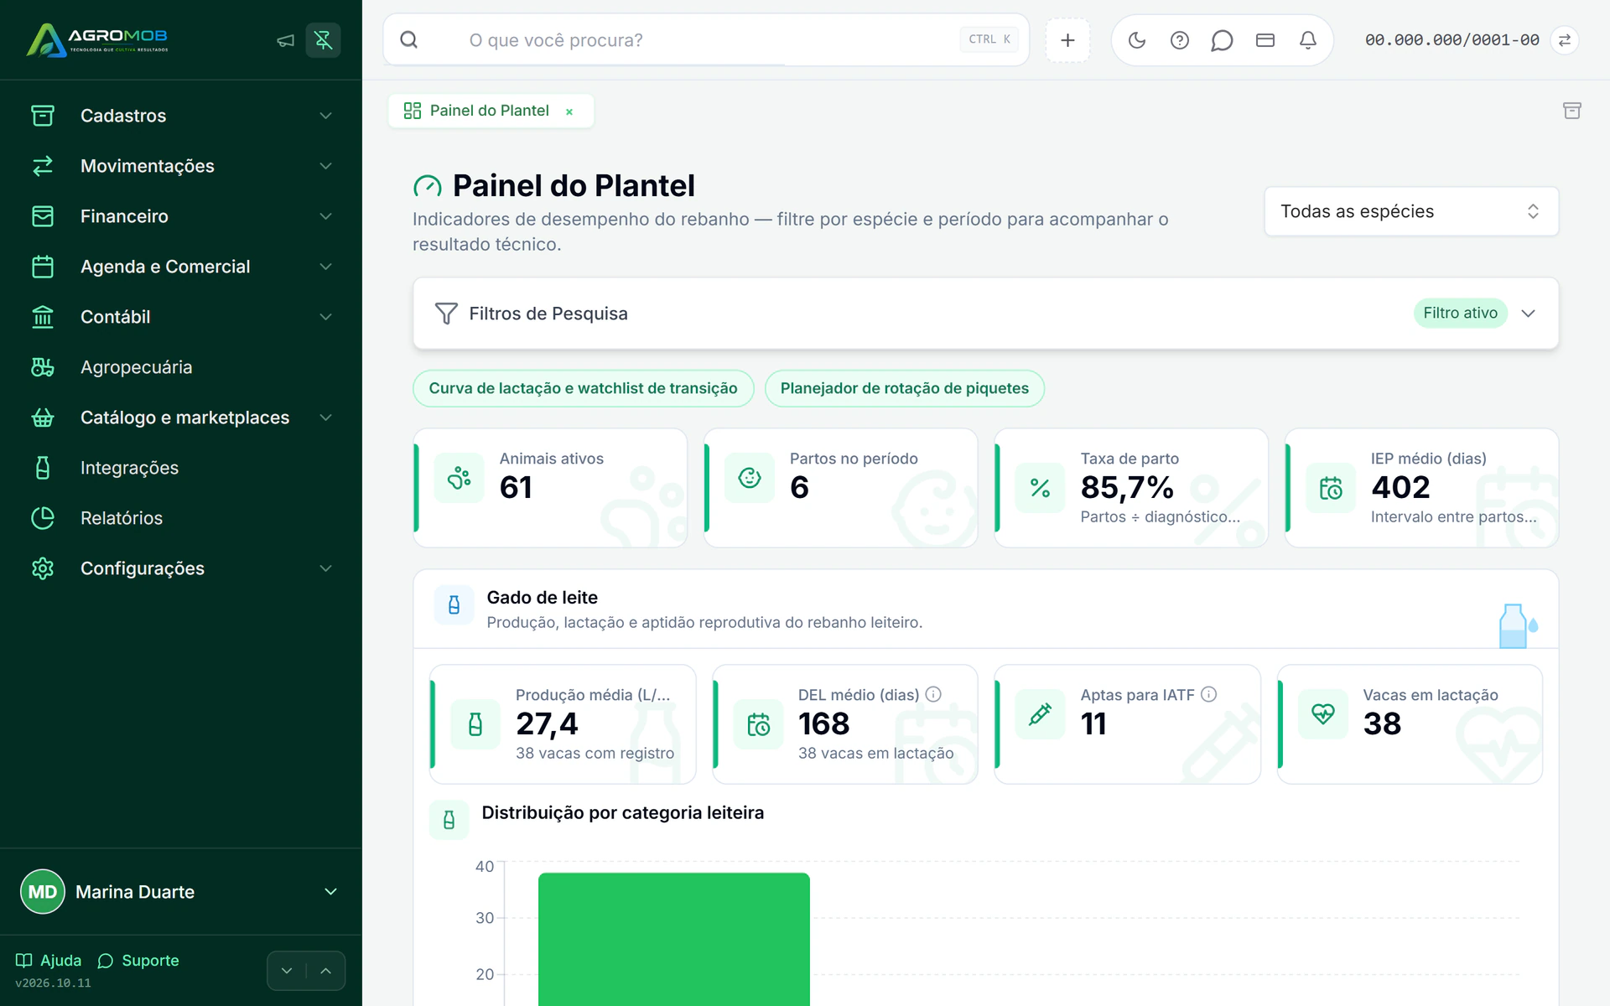Select the Painel do Plantel tab
The image size is (1610, 1006).
(490, 111)
